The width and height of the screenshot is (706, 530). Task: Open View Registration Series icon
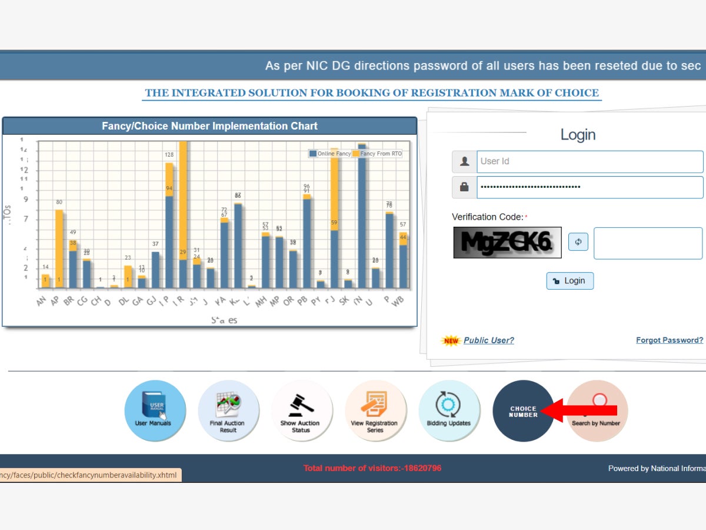(x=375, y=410)
